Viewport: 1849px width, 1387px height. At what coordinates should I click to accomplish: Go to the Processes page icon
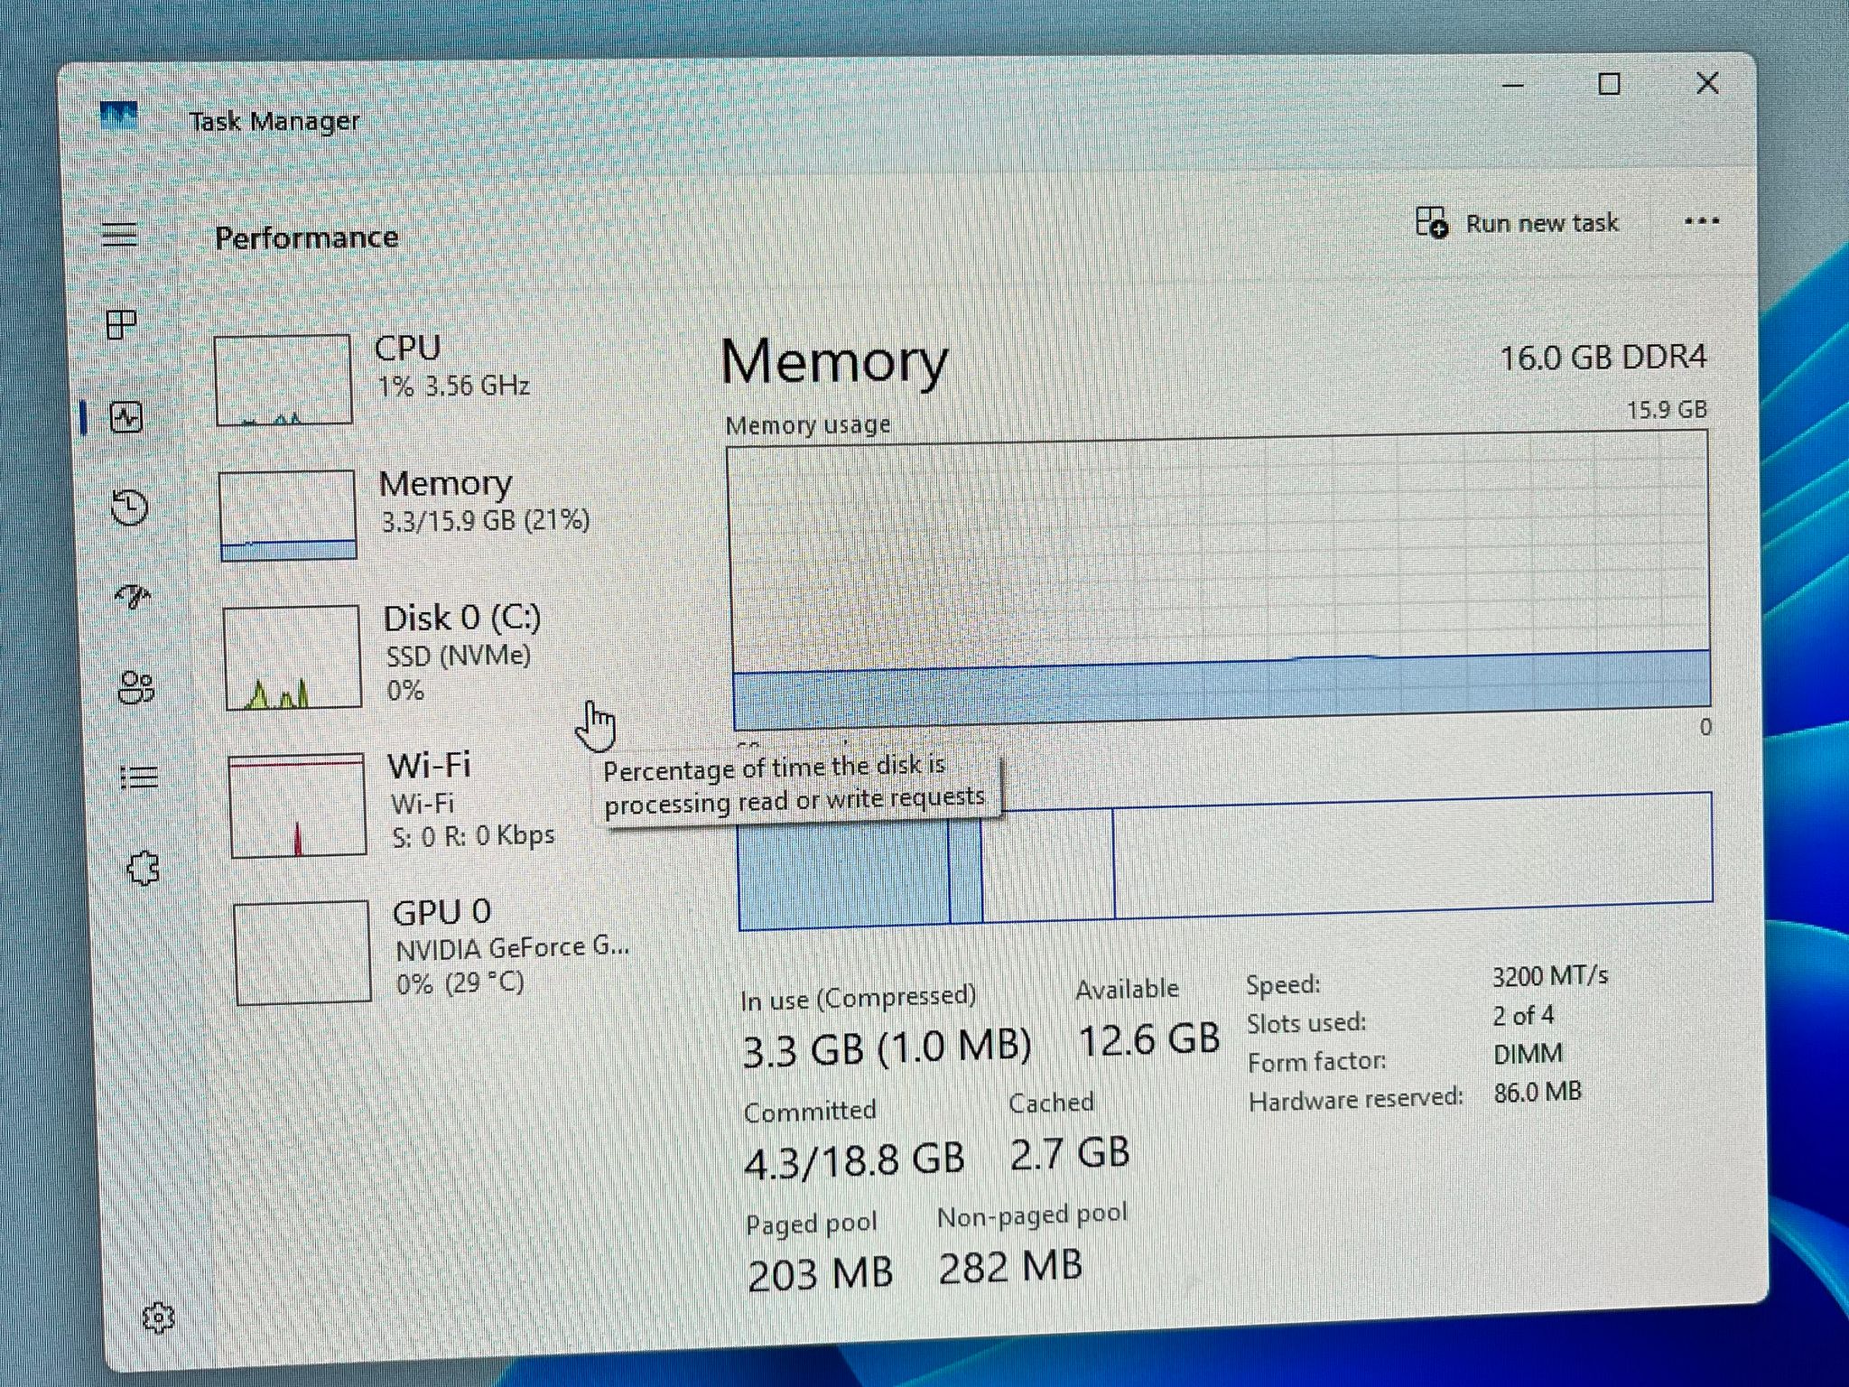tap(121, 324)
